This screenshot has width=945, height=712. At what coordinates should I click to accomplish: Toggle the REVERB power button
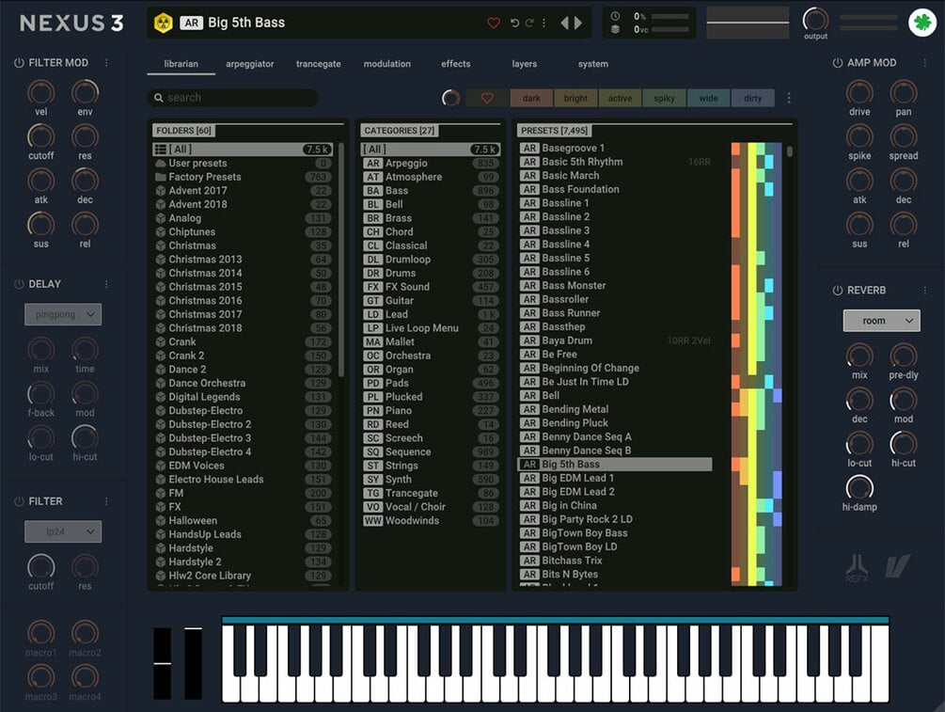837,290
